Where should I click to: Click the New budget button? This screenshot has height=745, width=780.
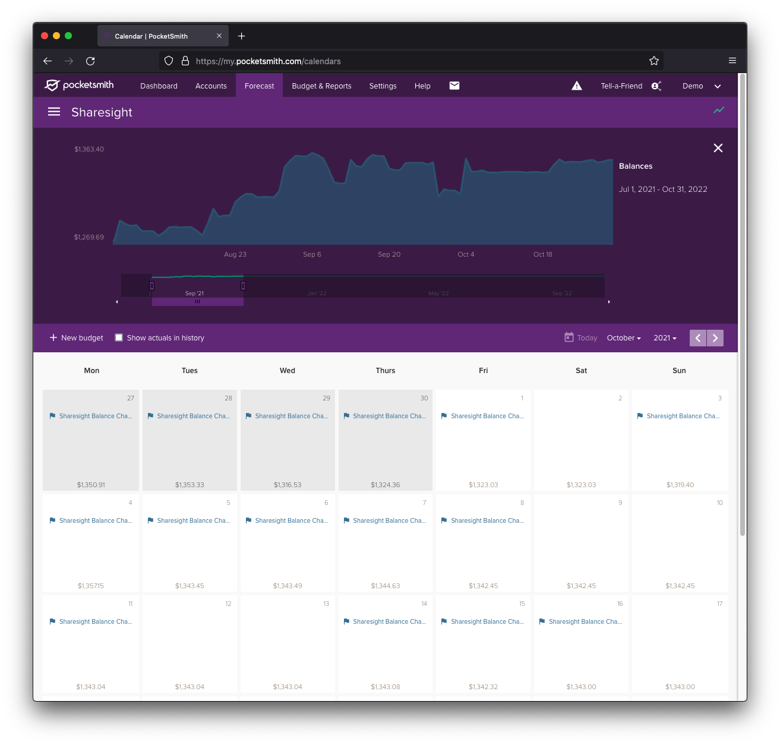tap(76, 337)
